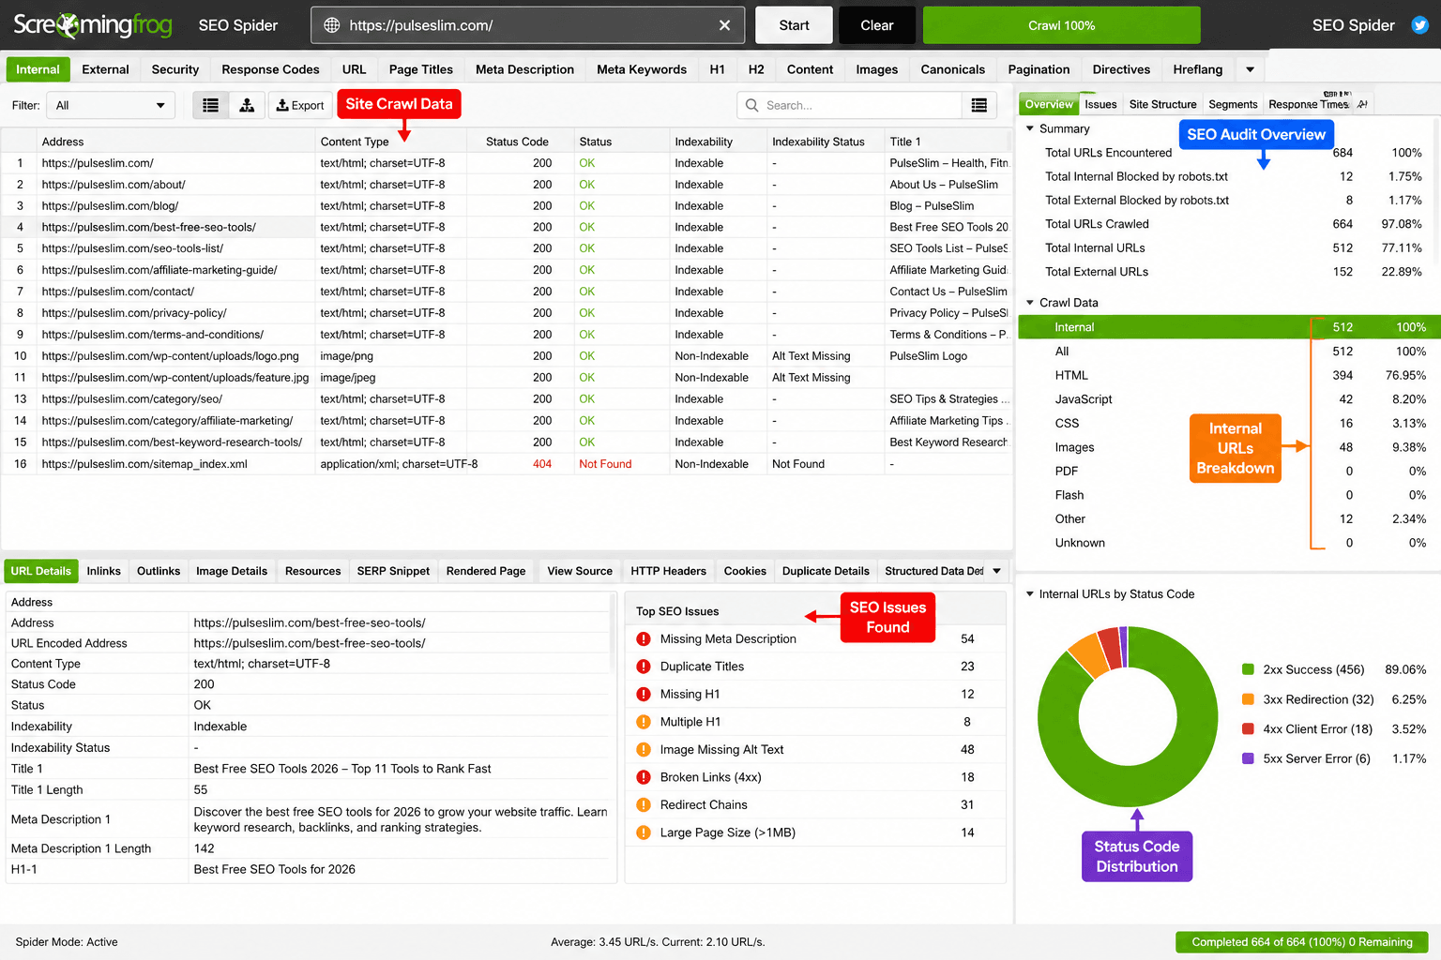Open the overflow arrow after the Structured Data tab

tap(996, 571)
